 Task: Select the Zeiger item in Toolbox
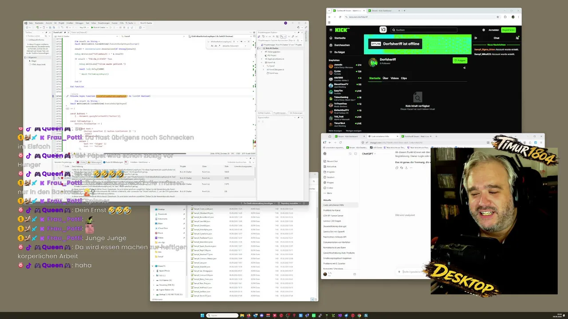(x=34, y=61)
